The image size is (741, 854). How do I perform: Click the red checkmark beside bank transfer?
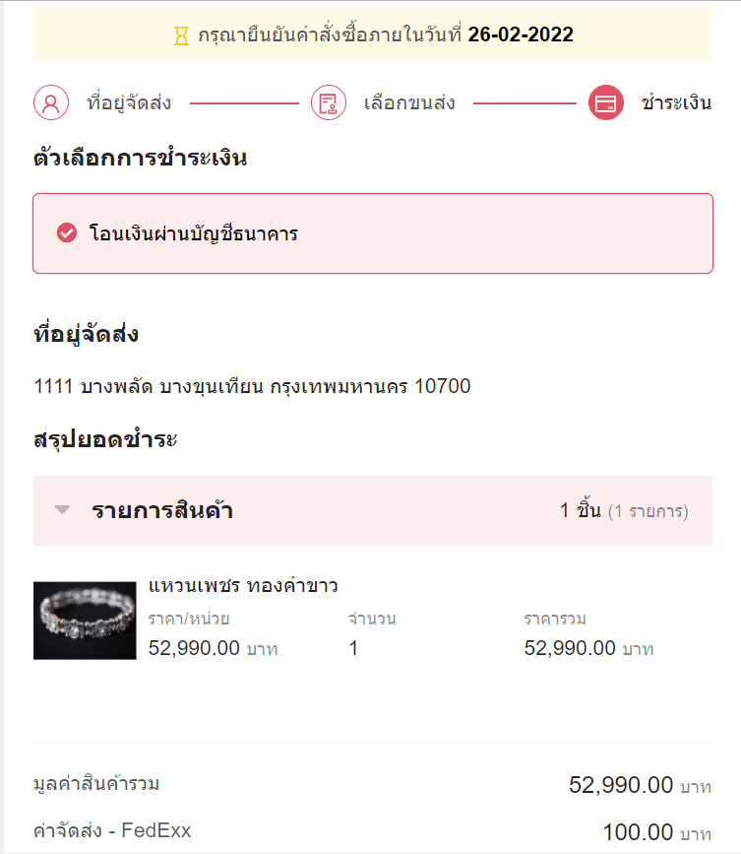tap(67, 232)
